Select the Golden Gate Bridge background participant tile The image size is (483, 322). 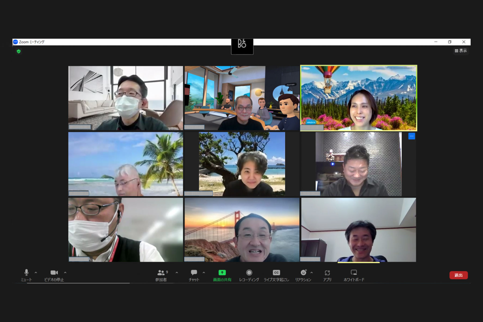tap(242, 230)
